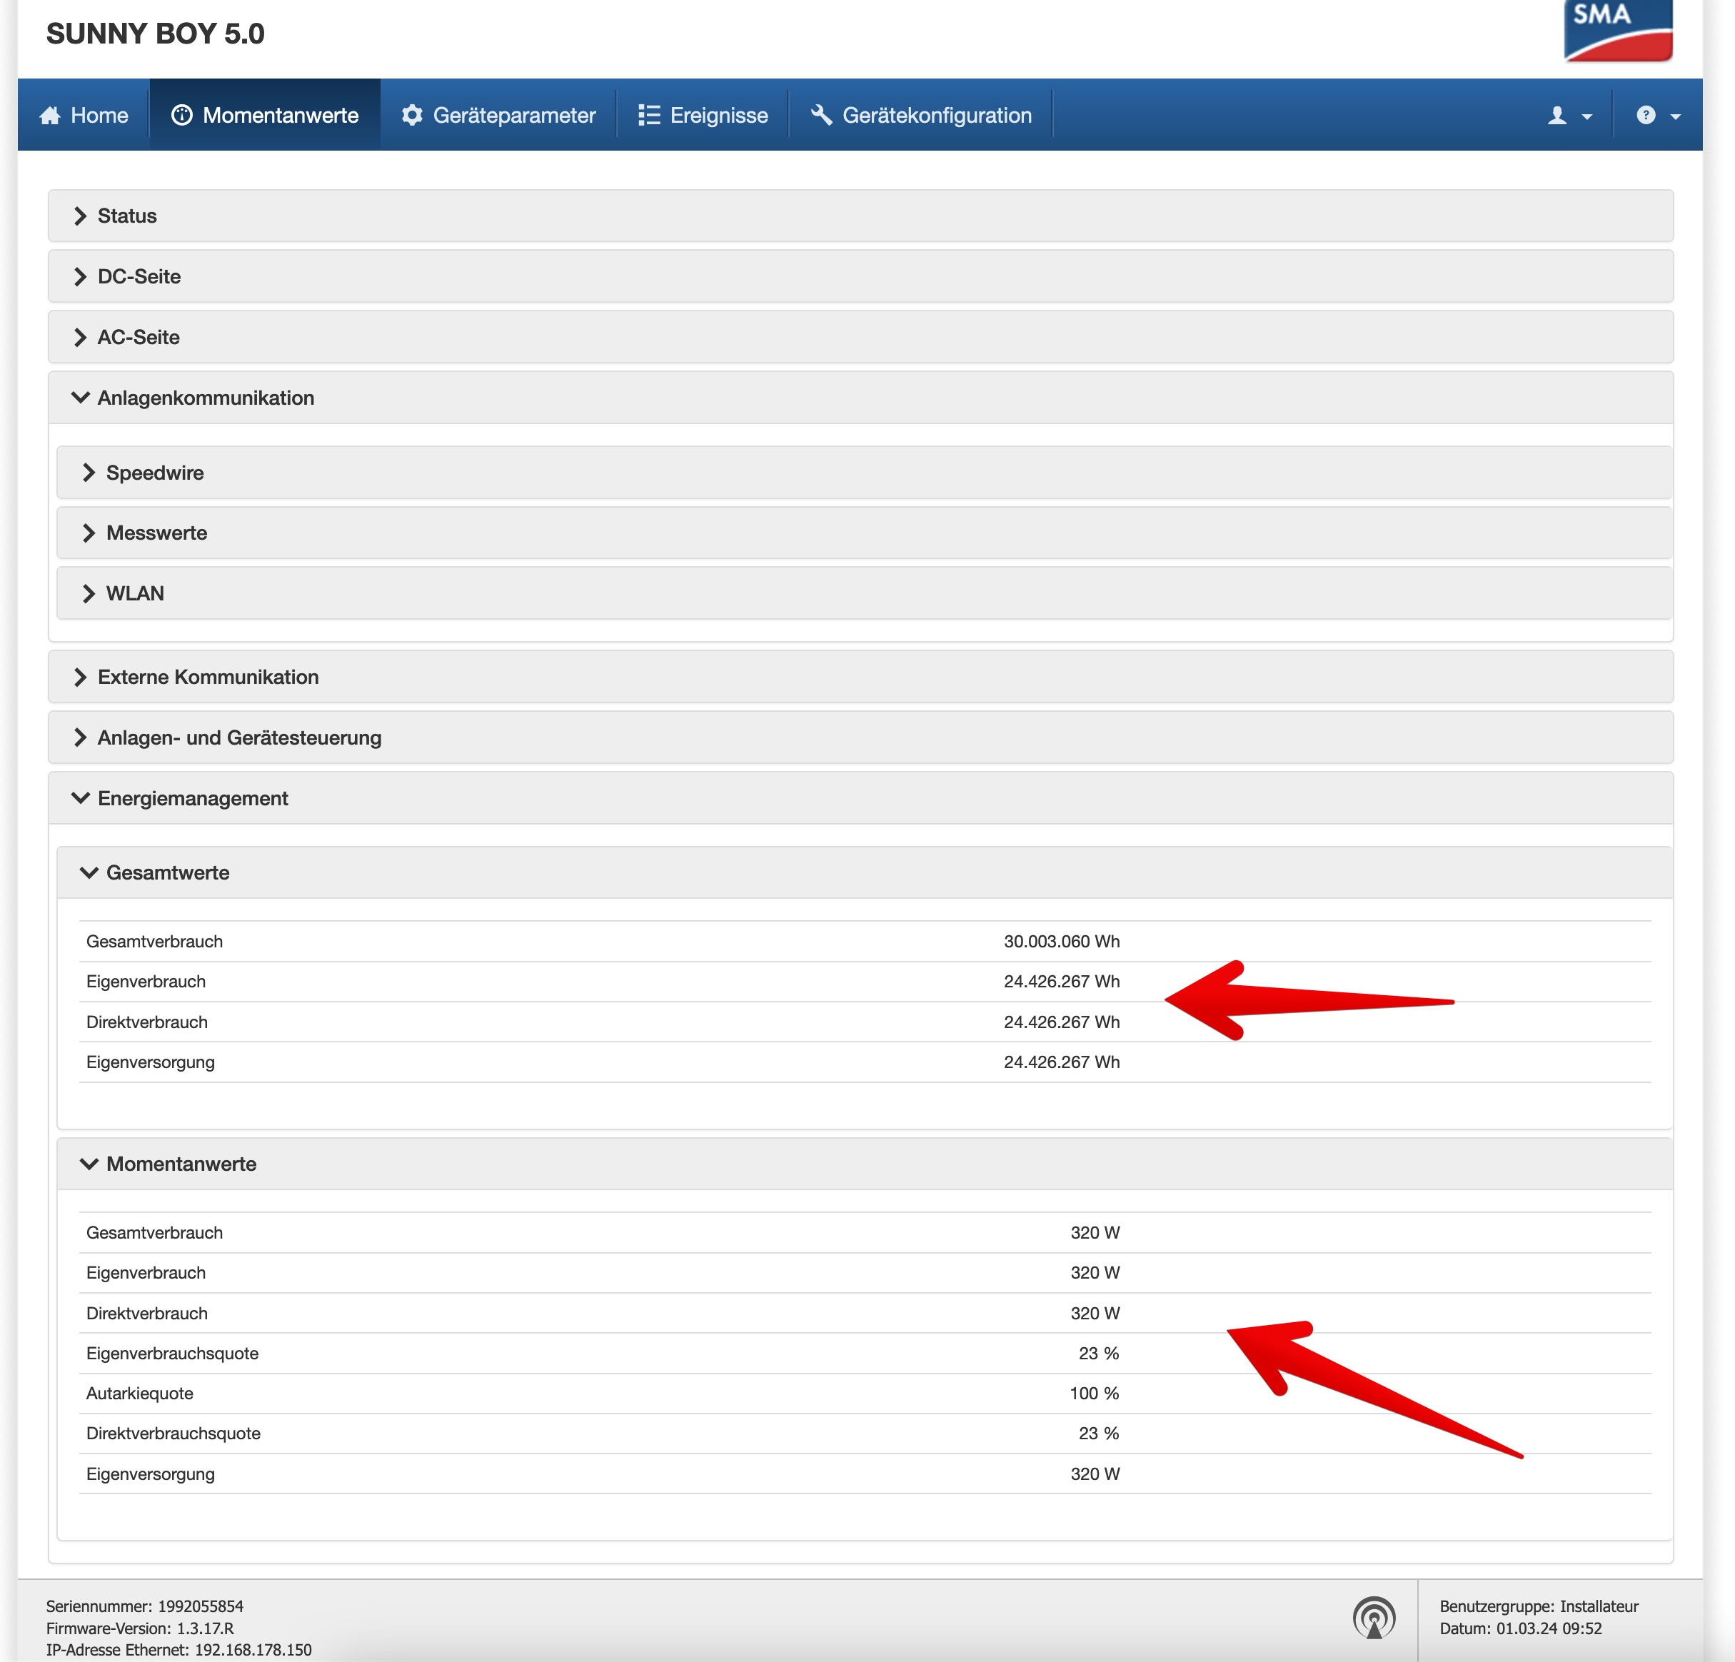This screenshot has height=1662, width=1735.
Task: Collapse the Anlagenkommunikation section
Action: (x=860, y=398)
